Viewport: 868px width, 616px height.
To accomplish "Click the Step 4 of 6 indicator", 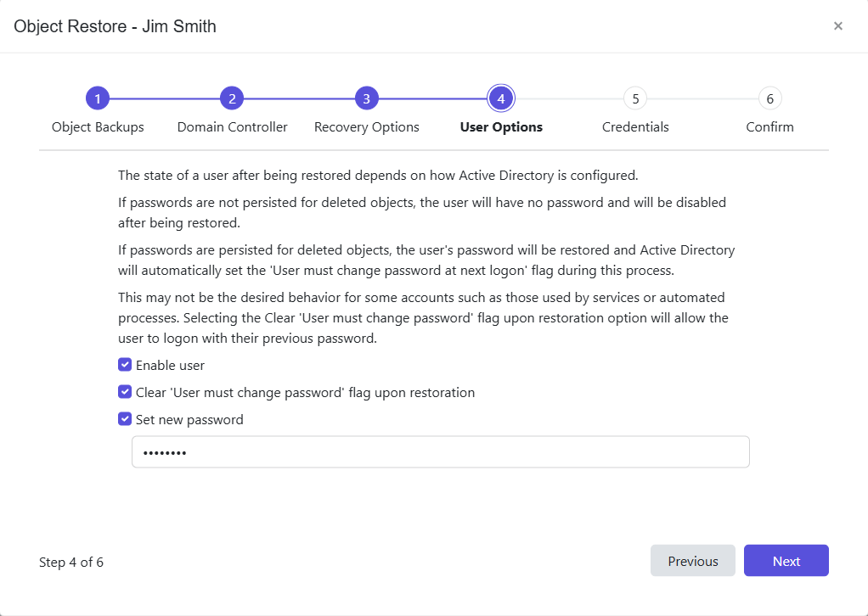I will (71, 562).
